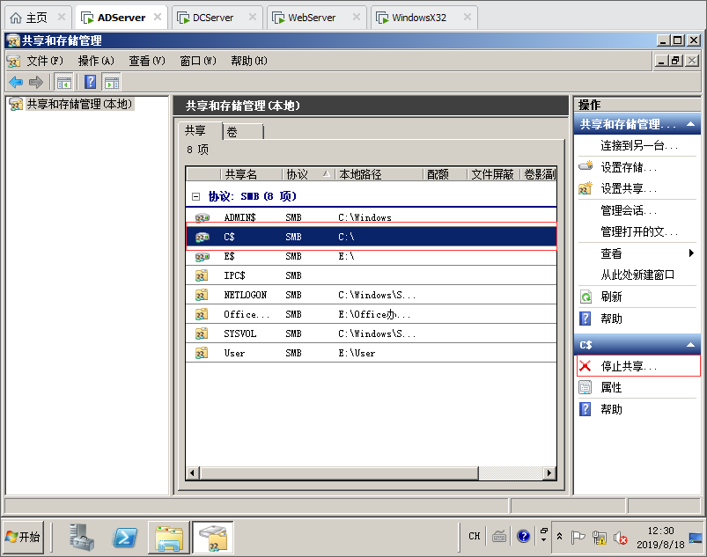Click the C:\Windows path of ADMIN$

click(x=365, y=217)
